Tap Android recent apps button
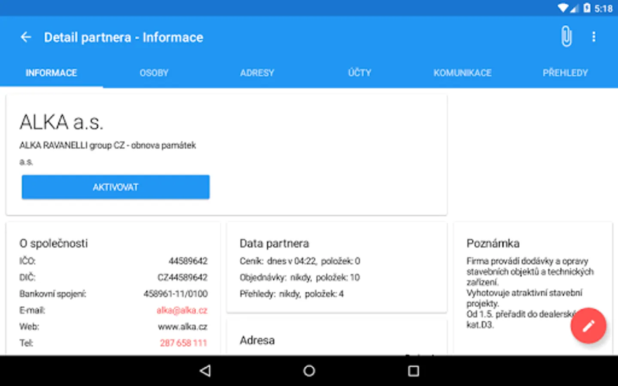 click(413, 371)
